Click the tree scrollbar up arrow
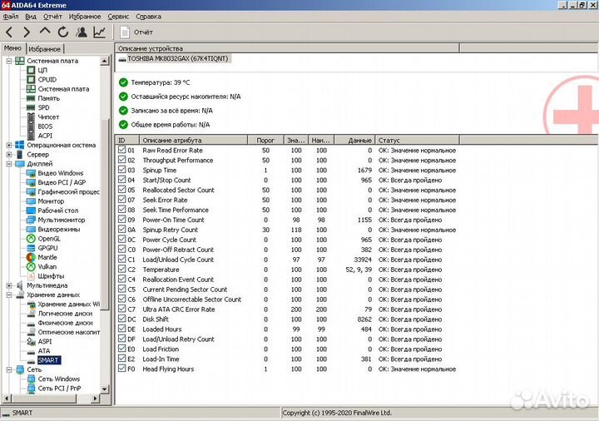The image size is (599, 421). click(105, 61)
